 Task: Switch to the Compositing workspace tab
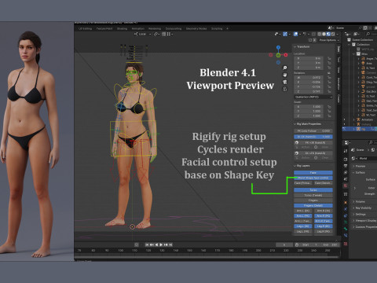tap(174, 28)
